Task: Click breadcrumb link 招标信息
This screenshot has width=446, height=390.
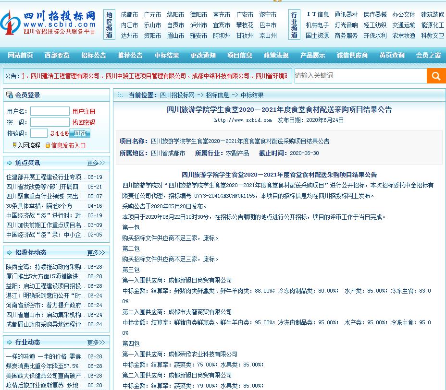Action: [218, 95]
